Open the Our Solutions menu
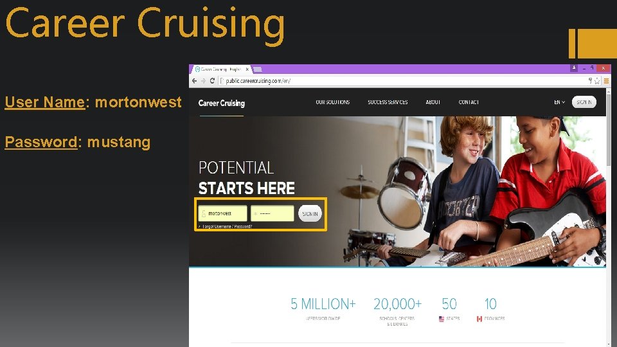Screen dimensions: 617x347 pos(332,102)
